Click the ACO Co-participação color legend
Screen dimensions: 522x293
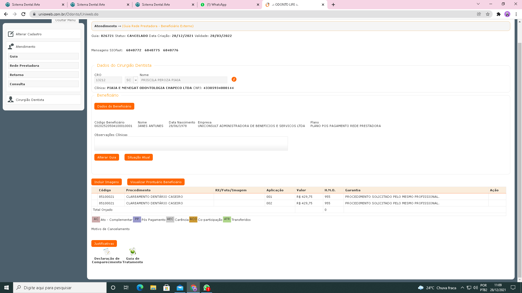coord(193,219)
